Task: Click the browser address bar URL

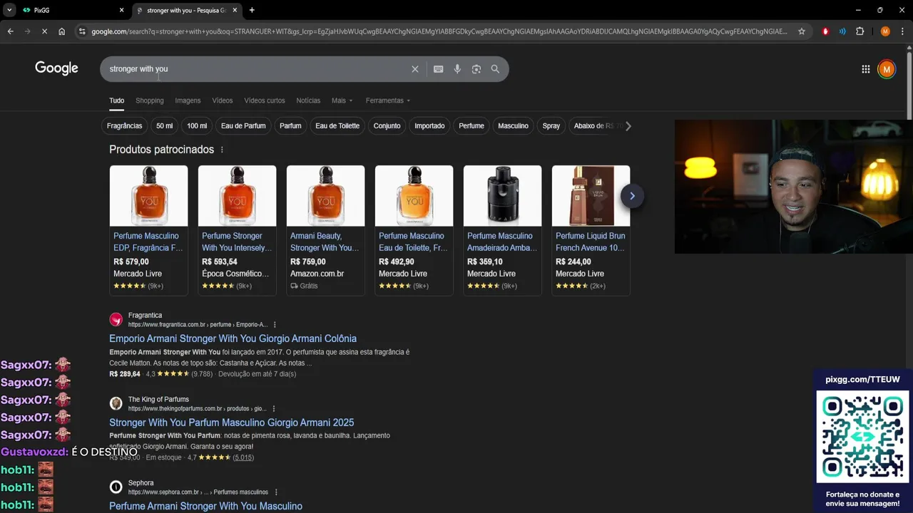Action: coord(439,31)
